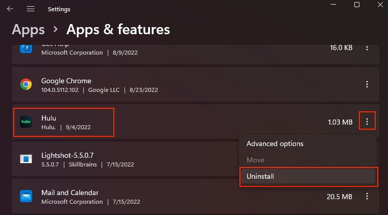Go back with the arrow icon
The image size is (388, 215).
click(x=10, y=9)
